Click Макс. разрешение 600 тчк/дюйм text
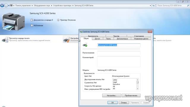 pos(97,89)
